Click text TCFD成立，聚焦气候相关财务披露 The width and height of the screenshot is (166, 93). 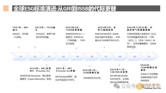tap(46, 36)
